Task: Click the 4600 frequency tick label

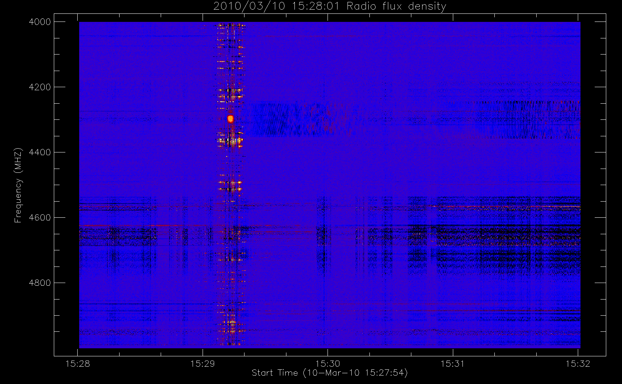Action: (x=40, y=218)
